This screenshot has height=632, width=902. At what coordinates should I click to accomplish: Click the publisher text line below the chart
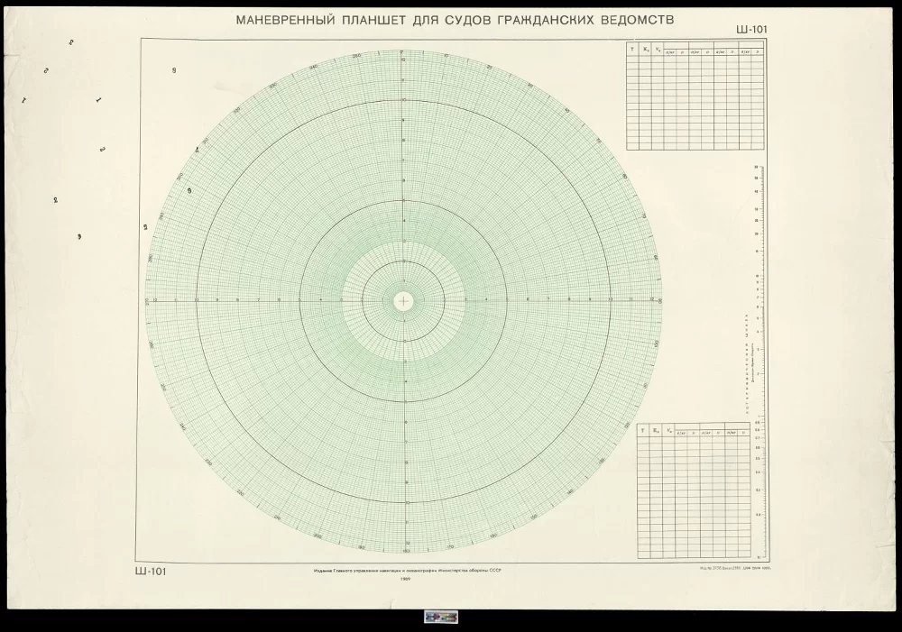[x=406, y=571]
